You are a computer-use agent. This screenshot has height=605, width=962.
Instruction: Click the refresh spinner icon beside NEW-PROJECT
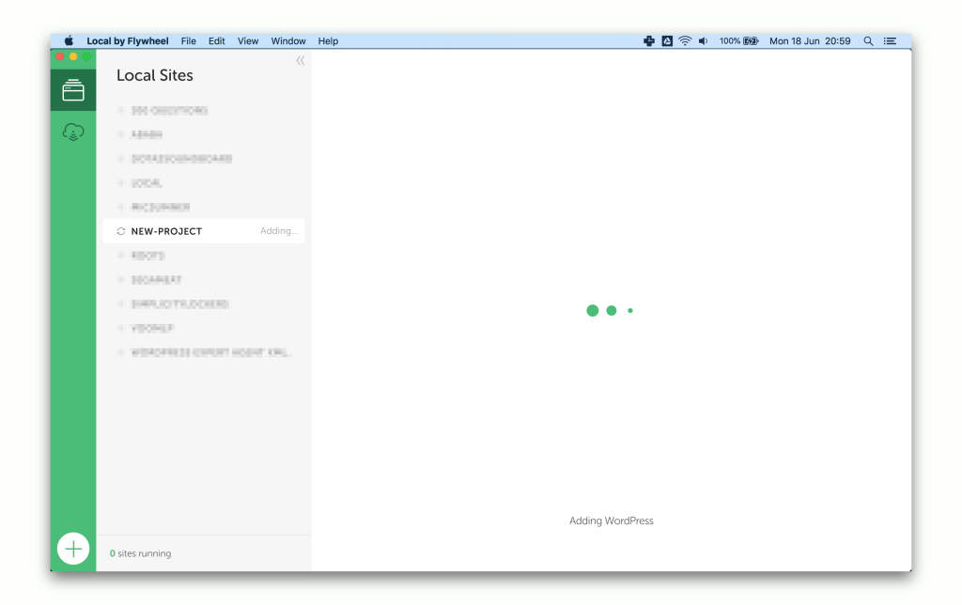click(x=121, y=231)
